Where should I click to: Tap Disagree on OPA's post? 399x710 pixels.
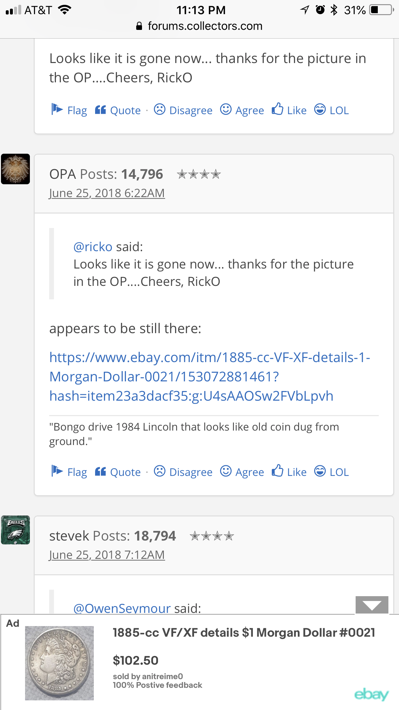(183, 472)
